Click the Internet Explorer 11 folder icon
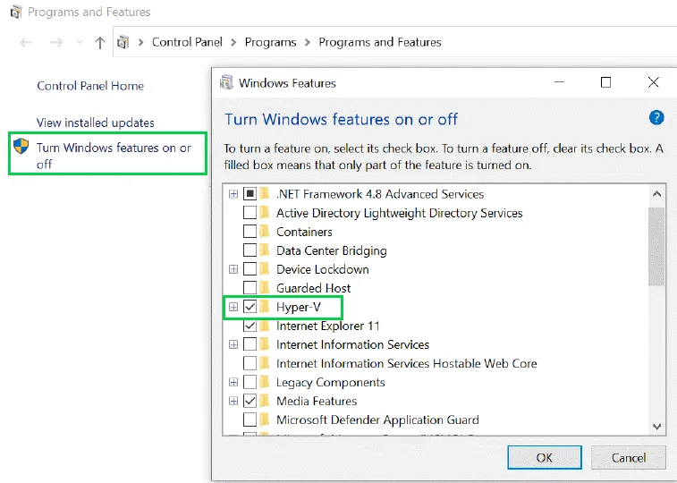677x483 pixels. (x=265, y=326)
